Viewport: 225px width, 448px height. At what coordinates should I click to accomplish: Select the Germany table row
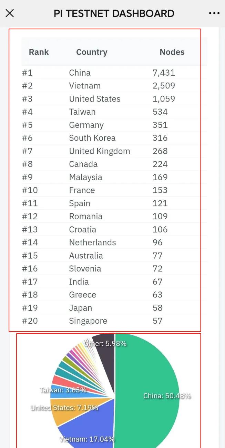pos(114,125)
